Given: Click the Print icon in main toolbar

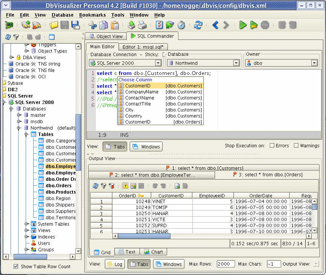Looking at the screenshot, I should 142,25.
